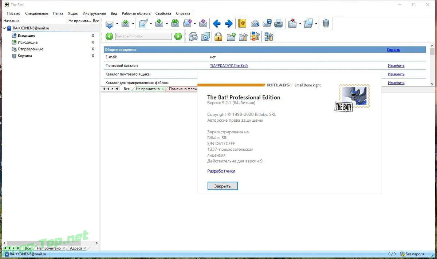Click the Reply to all double-arrow icon
Screen dimensions: 437x259
click(175, 24)
